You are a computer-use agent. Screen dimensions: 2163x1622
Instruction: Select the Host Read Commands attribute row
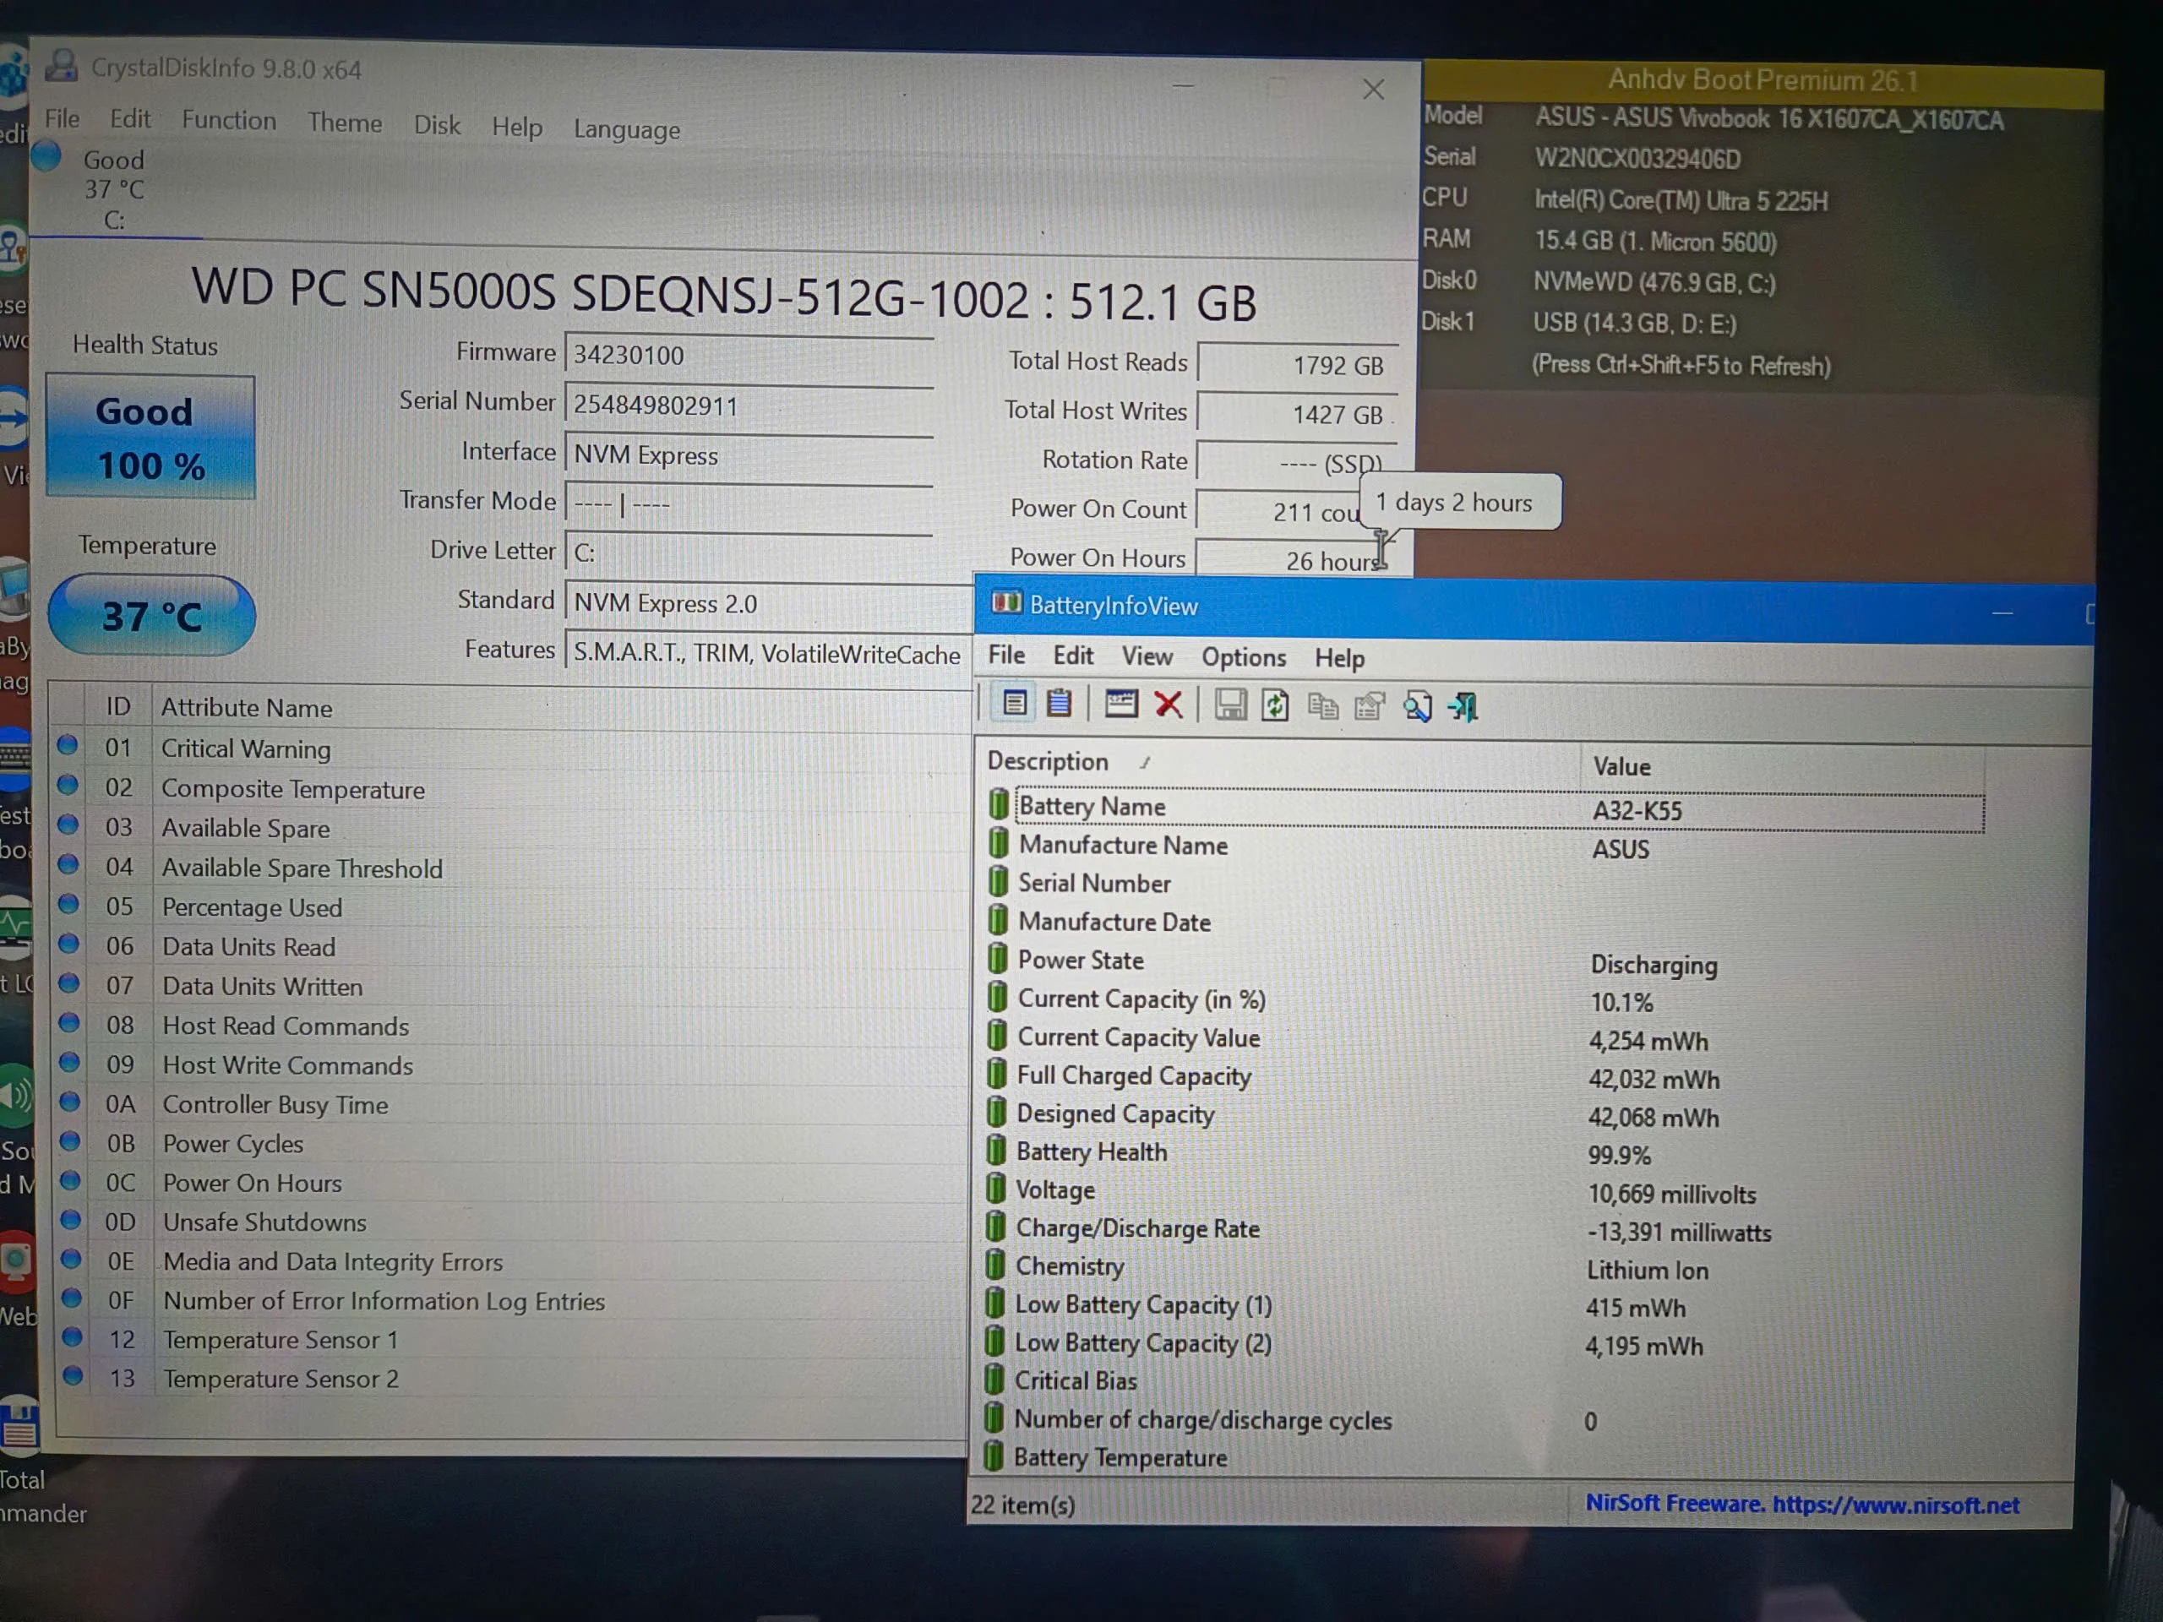tap(510, 1026)
